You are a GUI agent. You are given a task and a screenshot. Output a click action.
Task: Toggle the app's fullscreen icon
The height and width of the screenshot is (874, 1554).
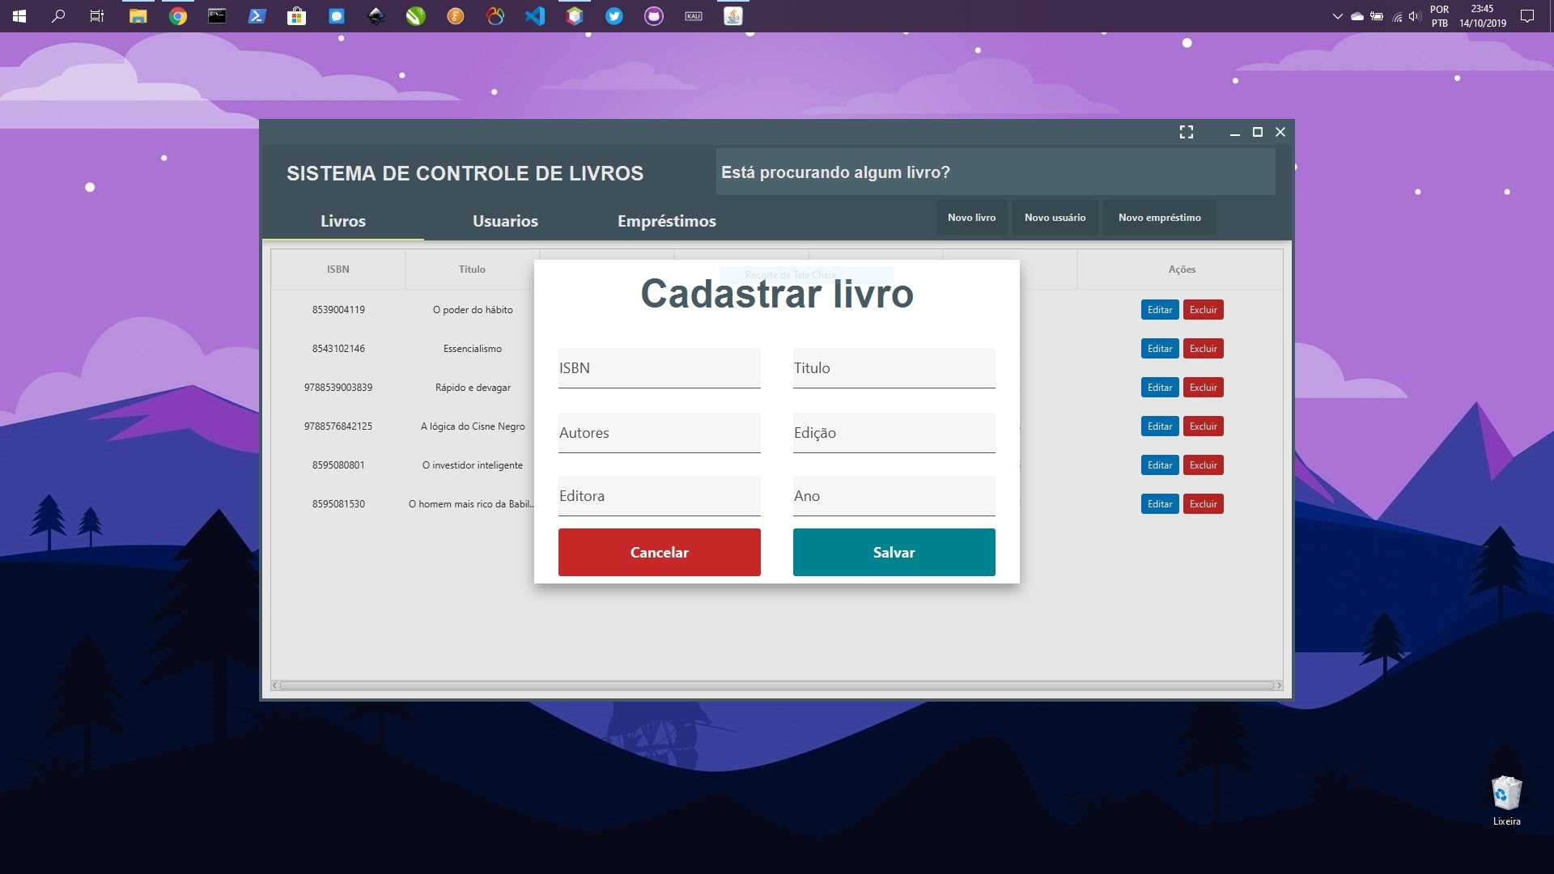tap(1186, 132)
